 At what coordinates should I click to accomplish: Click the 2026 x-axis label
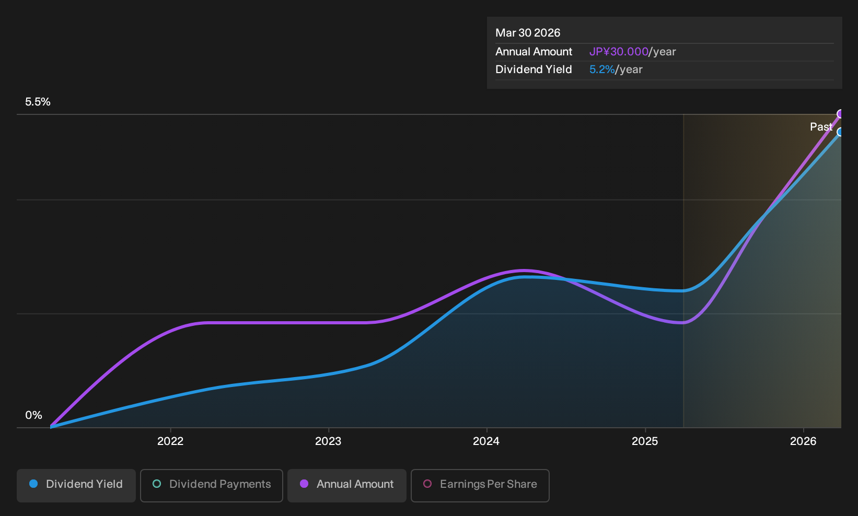tap(803, 441)
